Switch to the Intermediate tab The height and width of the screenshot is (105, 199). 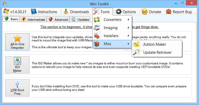tap(33, 19)
